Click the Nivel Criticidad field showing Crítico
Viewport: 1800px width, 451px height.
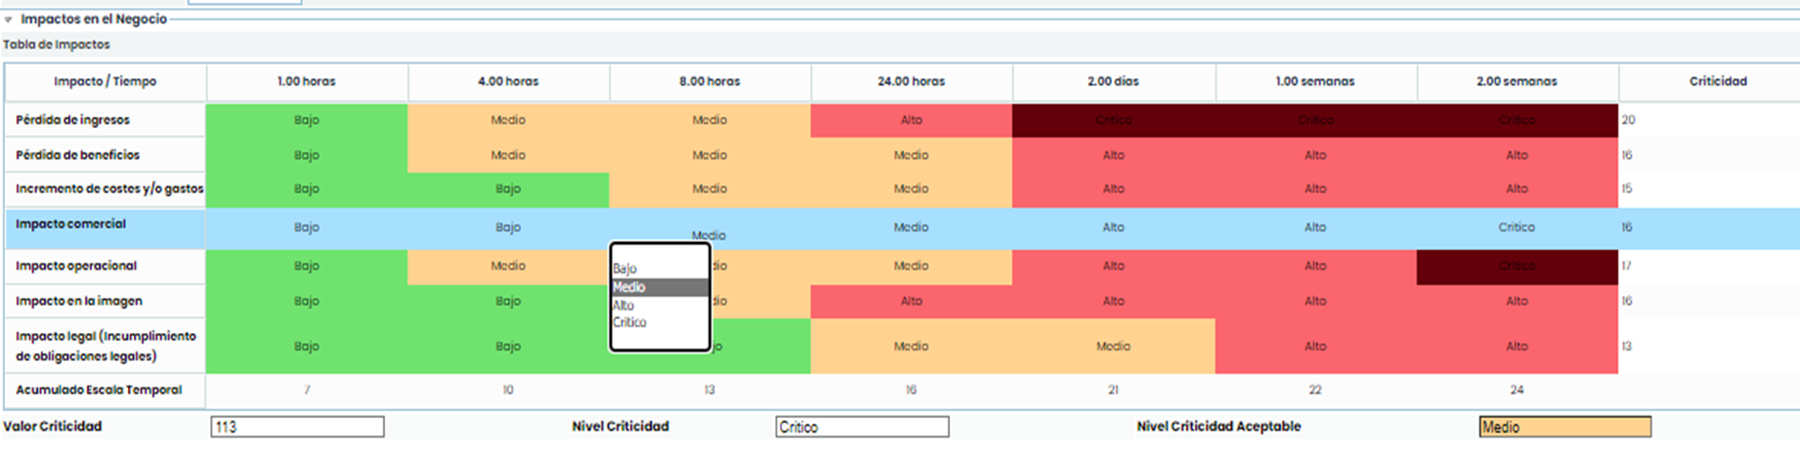(x=862, y=427)
